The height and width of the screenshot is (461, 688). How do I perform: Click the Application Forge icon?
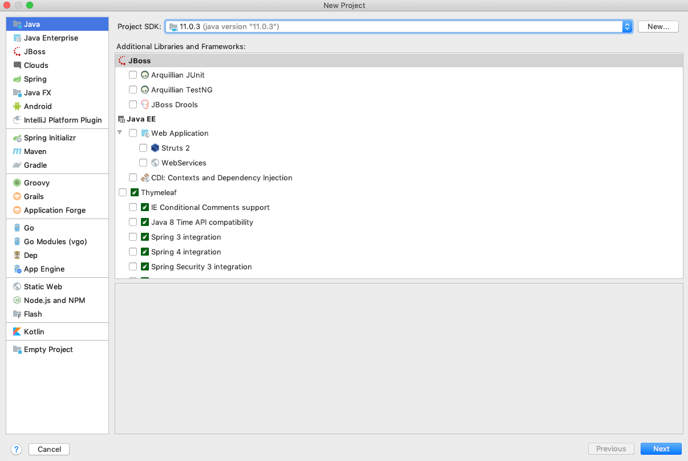point(17,210)
